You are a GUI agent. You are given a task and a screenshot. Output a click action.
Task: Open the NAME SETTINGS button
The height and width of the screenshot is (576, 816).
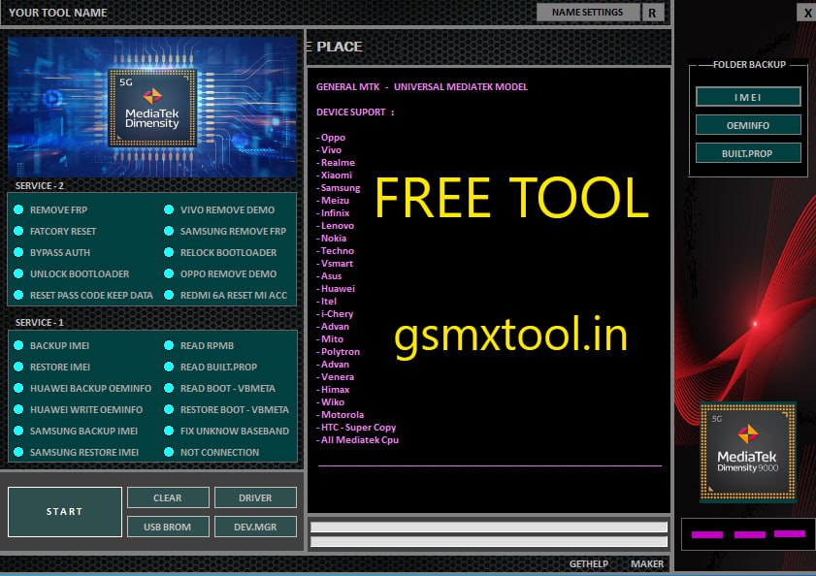[588, 12]
